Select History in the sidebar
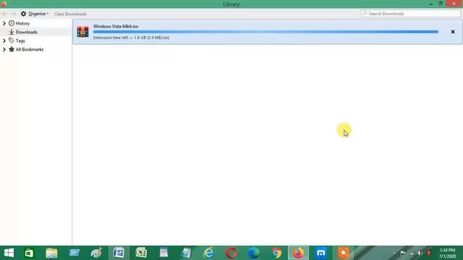 (x=22, y=23)
